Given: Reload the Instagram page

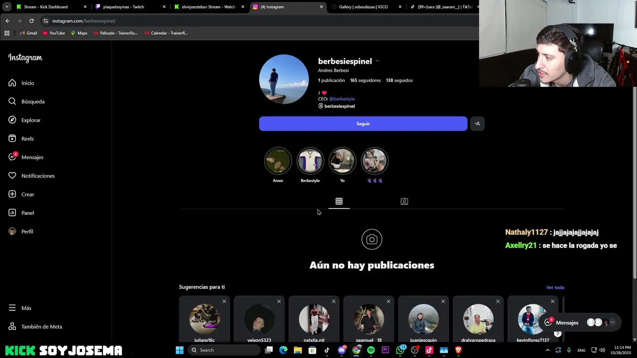Looking at the screenshot, I should (x=31, y=21).
